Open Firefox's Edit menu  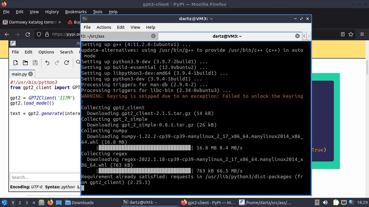(x=20, y=12)
